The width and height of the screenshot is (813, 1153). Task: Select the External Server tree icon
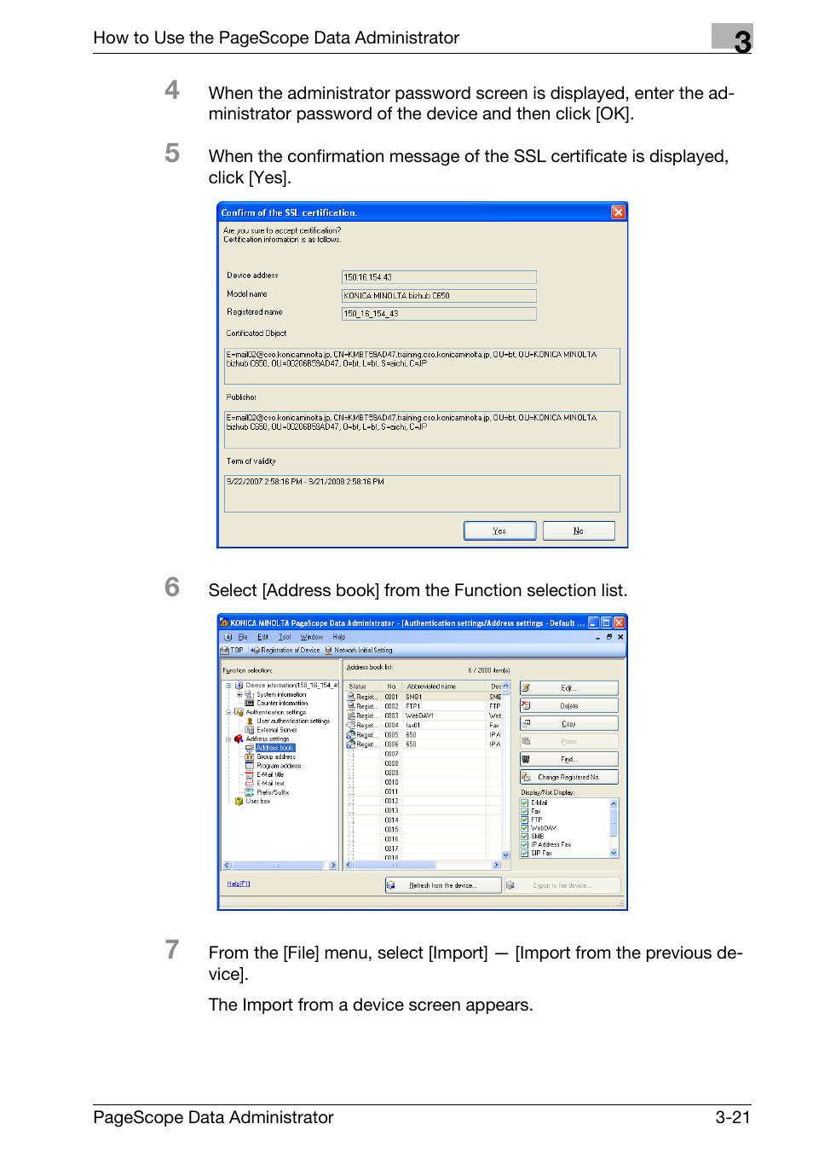click(250, 730)
